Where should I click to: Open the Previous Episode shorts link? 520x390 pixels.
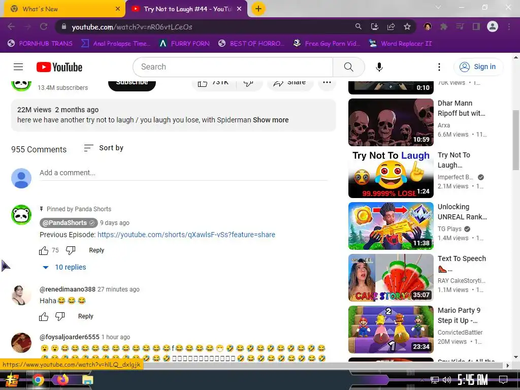(x=186, y=235)
